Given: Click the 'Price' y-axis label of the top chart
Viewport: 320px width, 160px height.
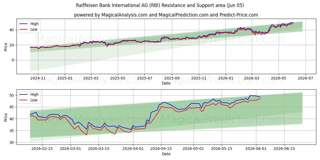Looking at the screenshot, I should click(x=6, y=46).
